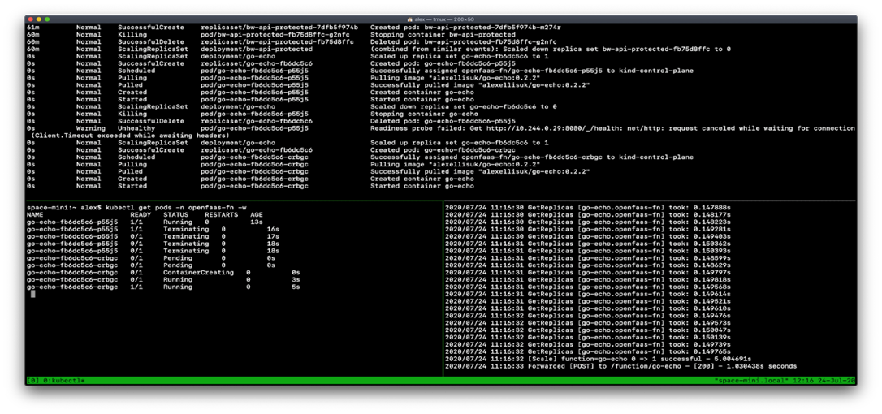Click the '3s' age value
The width and height of the screenshot is (882, 414).
[296, 279]
